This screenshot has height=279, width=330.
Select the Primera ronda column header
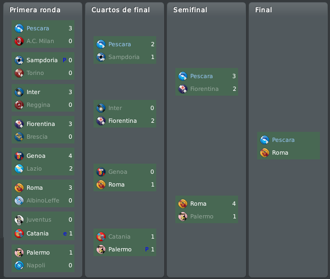pos(35,10)
